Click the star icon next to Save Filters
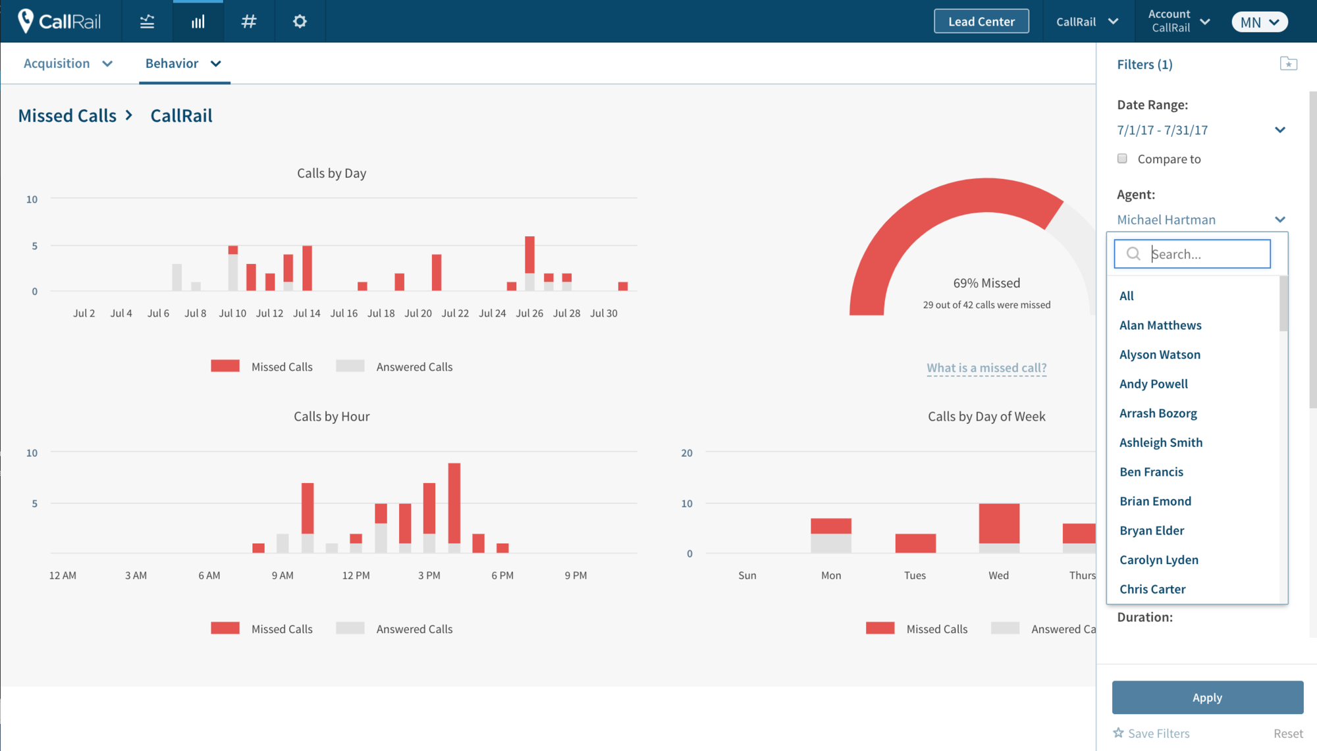The image size is (1317, 751). (x=1118, y=732)
